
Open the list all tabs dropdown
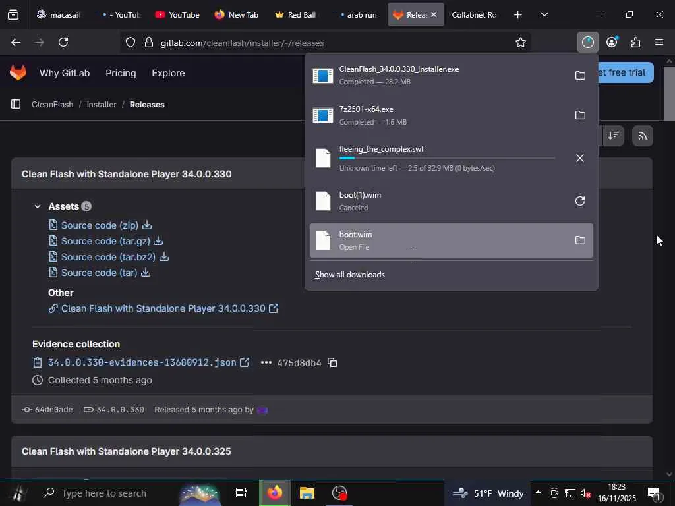click(x=544, y=14)
